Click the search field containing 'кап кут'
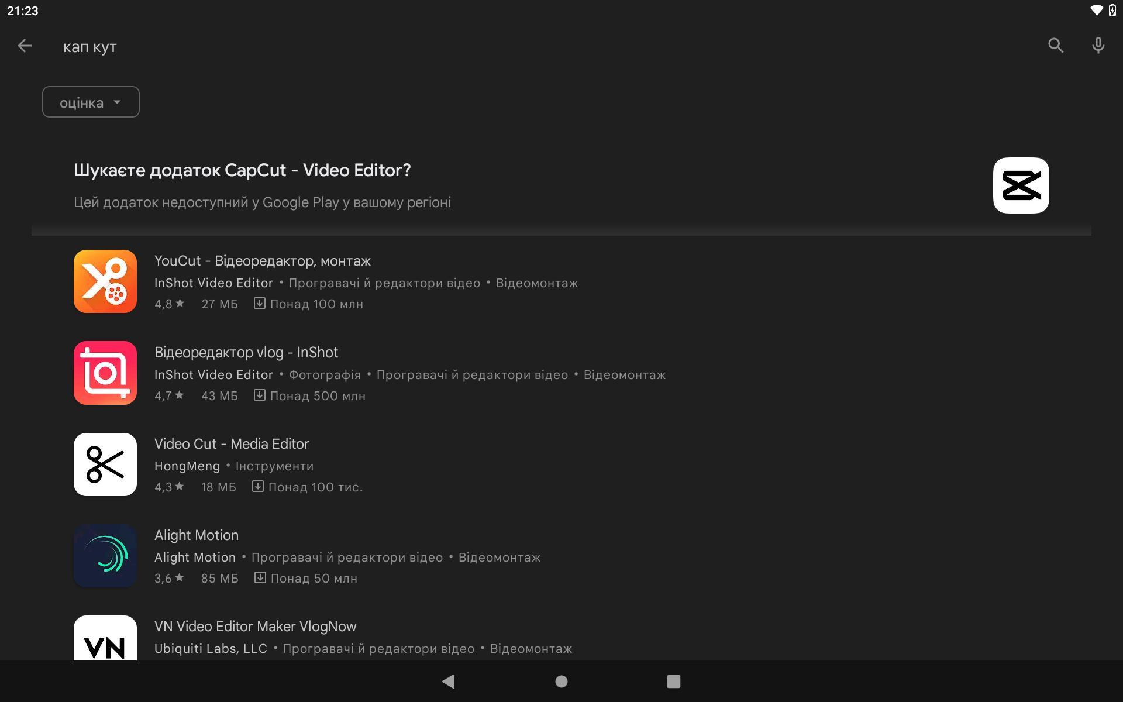The image size is (1123, 702). 90,47
